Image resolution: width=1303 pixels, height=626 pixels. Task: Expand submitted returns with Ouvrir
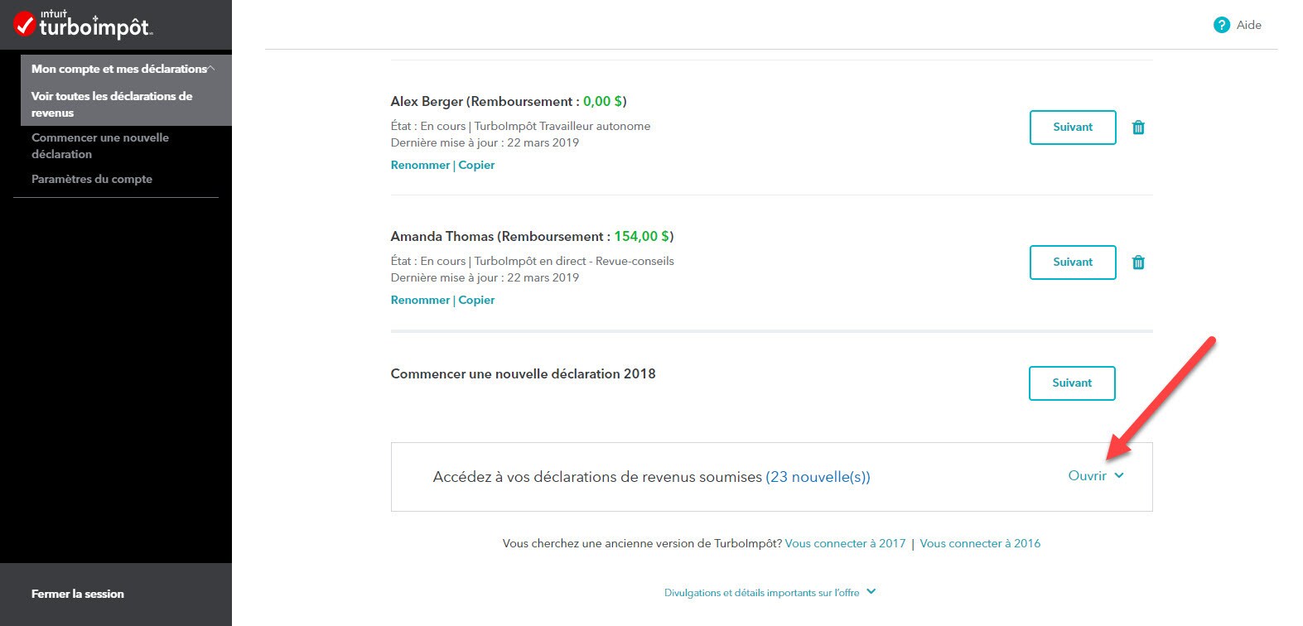coord(1095,476)
